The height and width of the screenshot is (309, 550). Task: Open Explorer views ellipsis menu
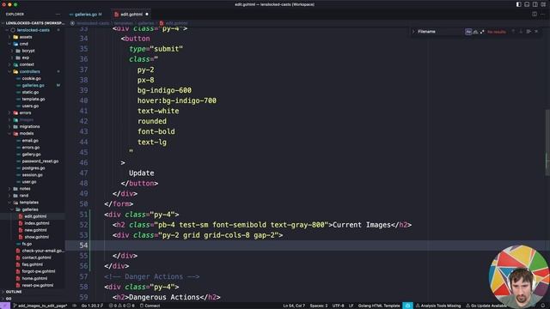pyautogui.click(x=58, y=15)
